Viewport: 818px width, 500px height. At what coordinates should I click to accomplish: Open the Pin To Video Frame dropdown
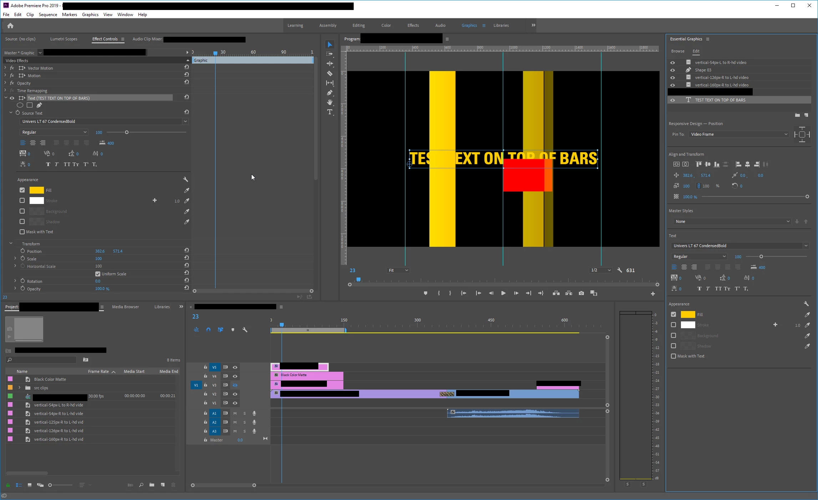(738, 134)
